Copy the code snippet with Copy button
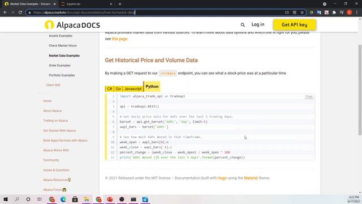The width and height of the screenshot is (362, 204). tap(309, 96)
